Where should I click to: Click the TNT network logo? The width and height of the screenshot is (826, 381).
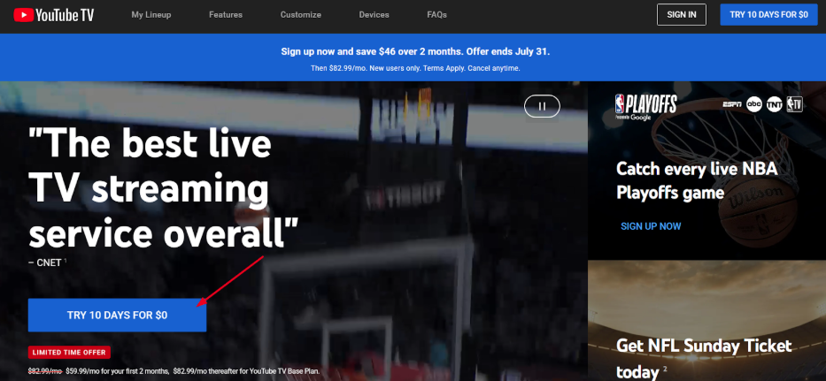coord(774,104)
